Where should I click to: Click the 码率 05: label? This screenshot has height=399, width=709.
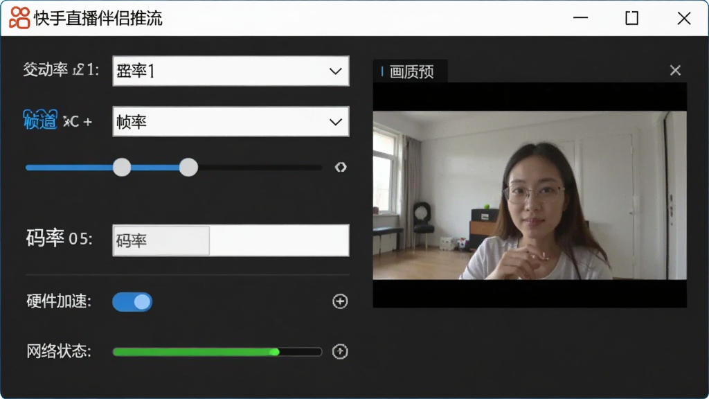coord(60,238)
